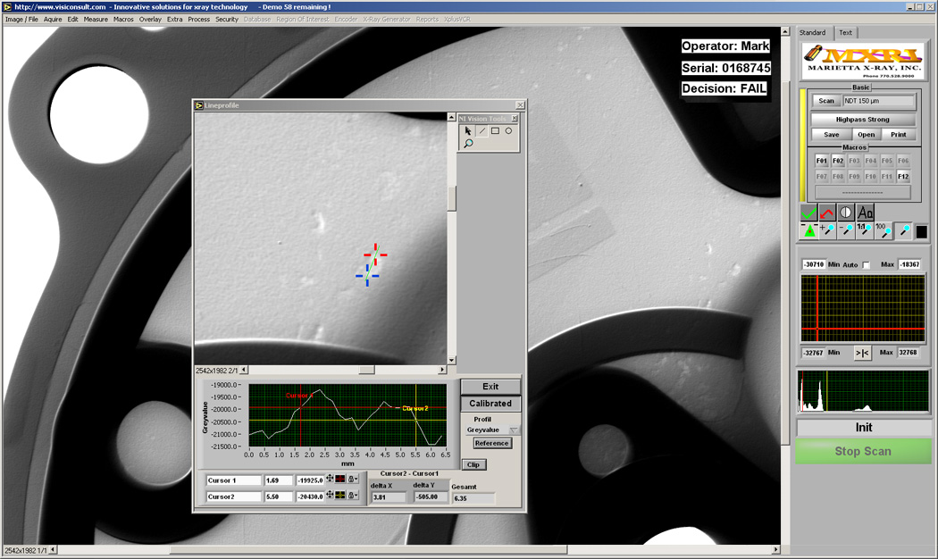938x559 pixels.
Task: Select the Aa text annotation icon
Action: click(865, 213)
